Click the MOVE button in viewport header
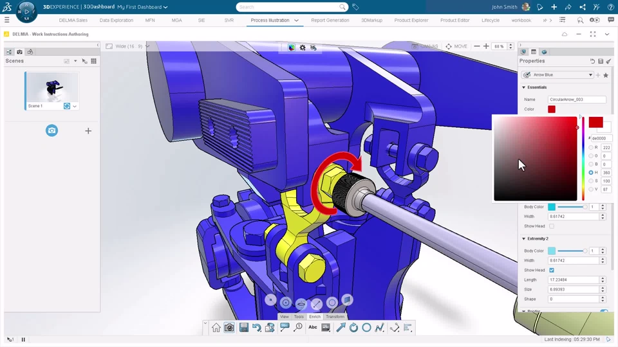The width and height of the screenshot is (618, 347). [456, 46]
